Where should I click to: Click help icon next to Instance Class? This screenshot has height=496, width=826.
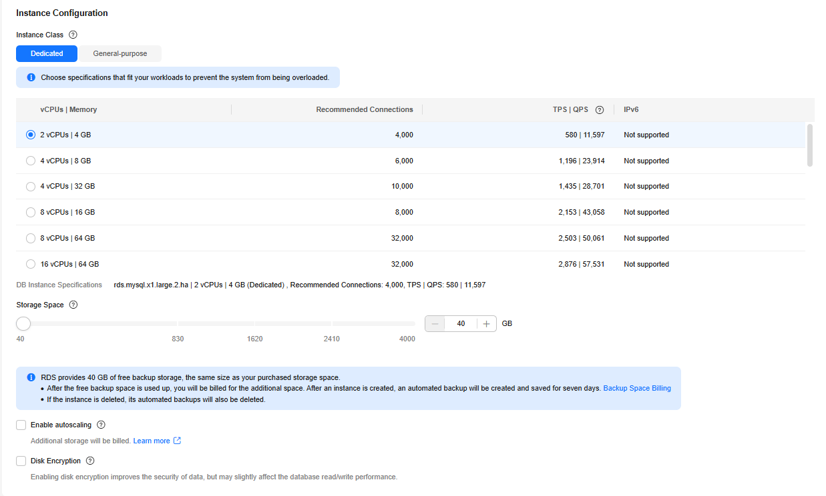tap(73, 35)
